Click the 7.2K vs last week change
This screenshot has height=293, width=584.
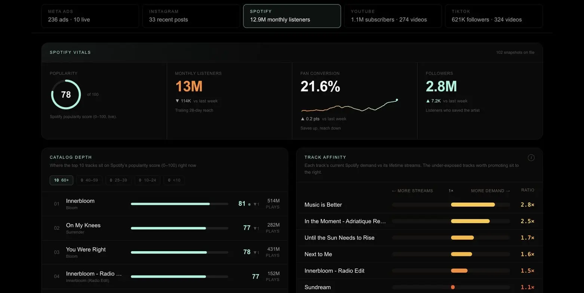(x=446, y=101)
